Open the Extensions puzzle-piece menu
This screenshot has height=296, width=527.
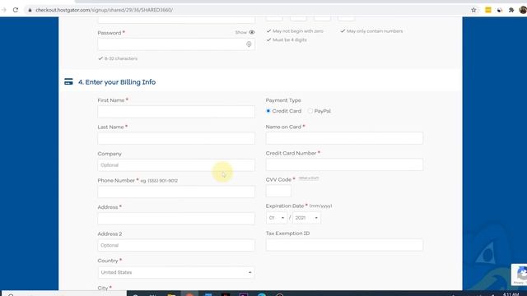(511, 10)
